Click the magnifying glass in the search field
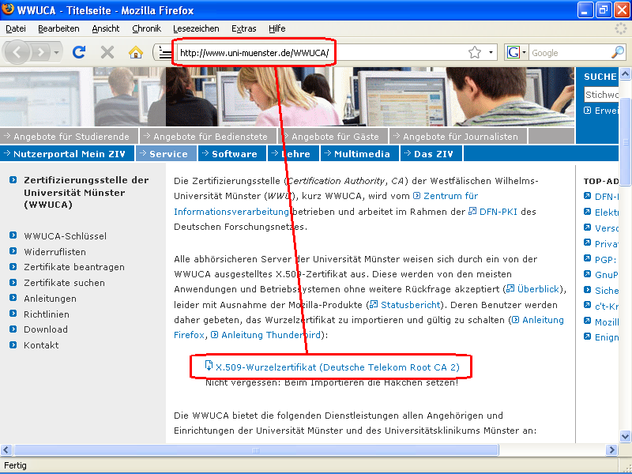The height and width of the screenshot is (474, 632). coord(616,51)
